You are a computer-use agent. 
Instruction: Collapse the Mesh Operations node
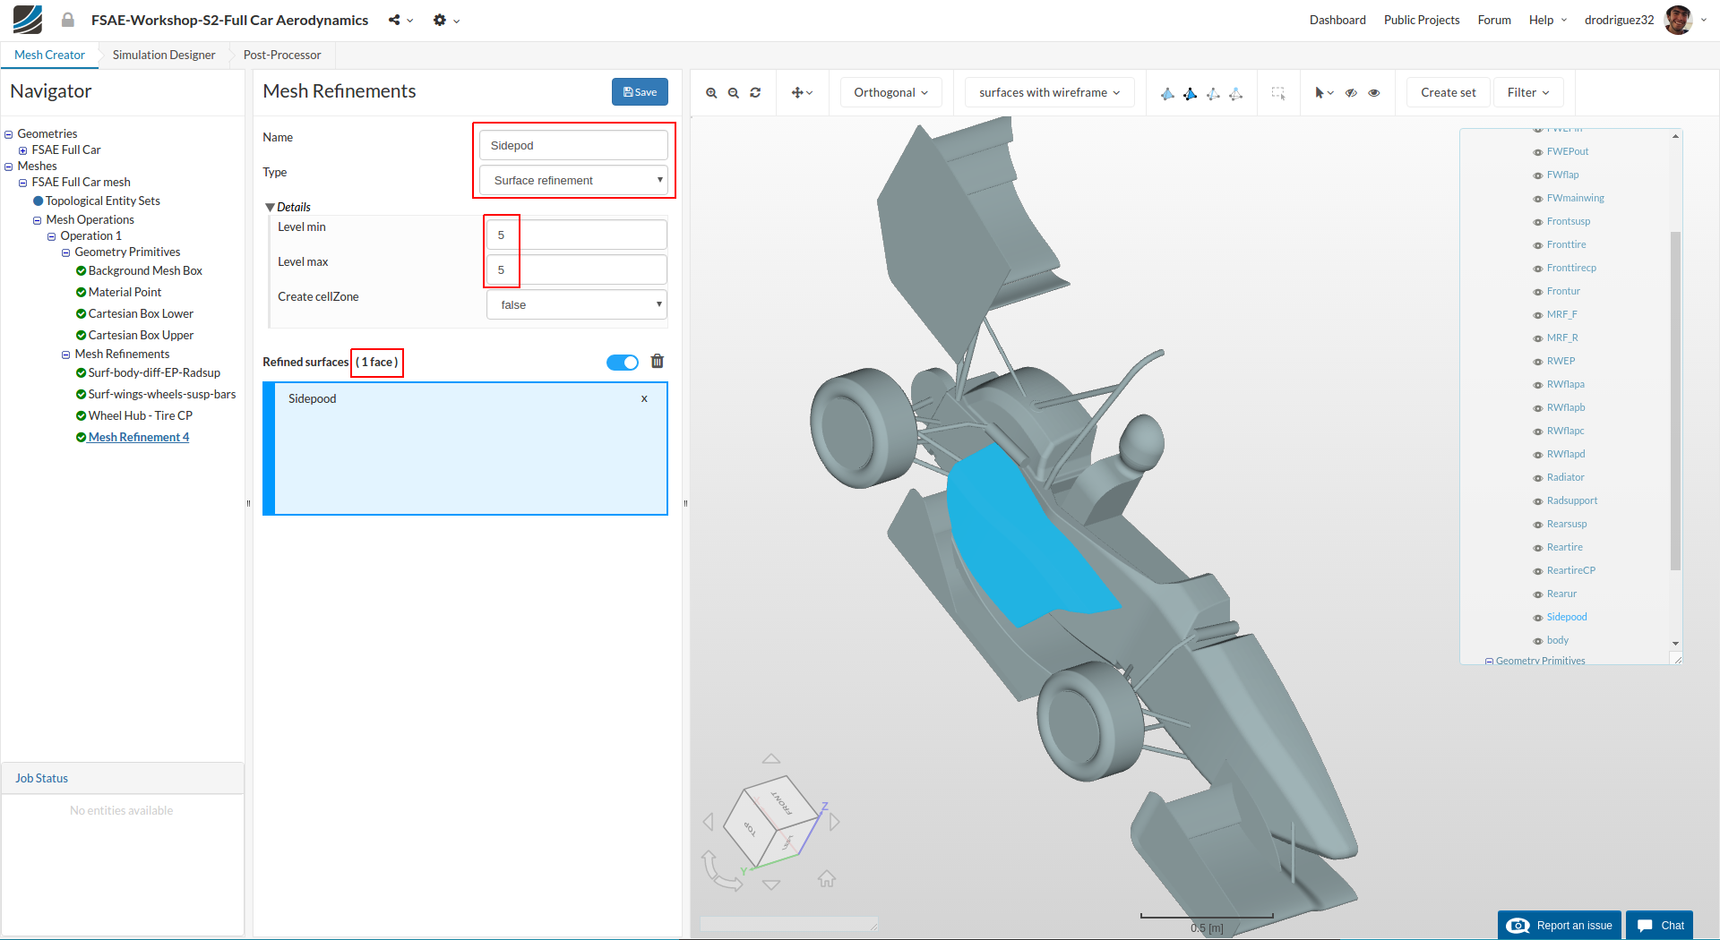pos(38,220)
